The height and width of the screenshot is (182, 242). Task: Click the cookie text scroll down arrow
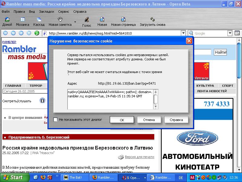point(155,106)
